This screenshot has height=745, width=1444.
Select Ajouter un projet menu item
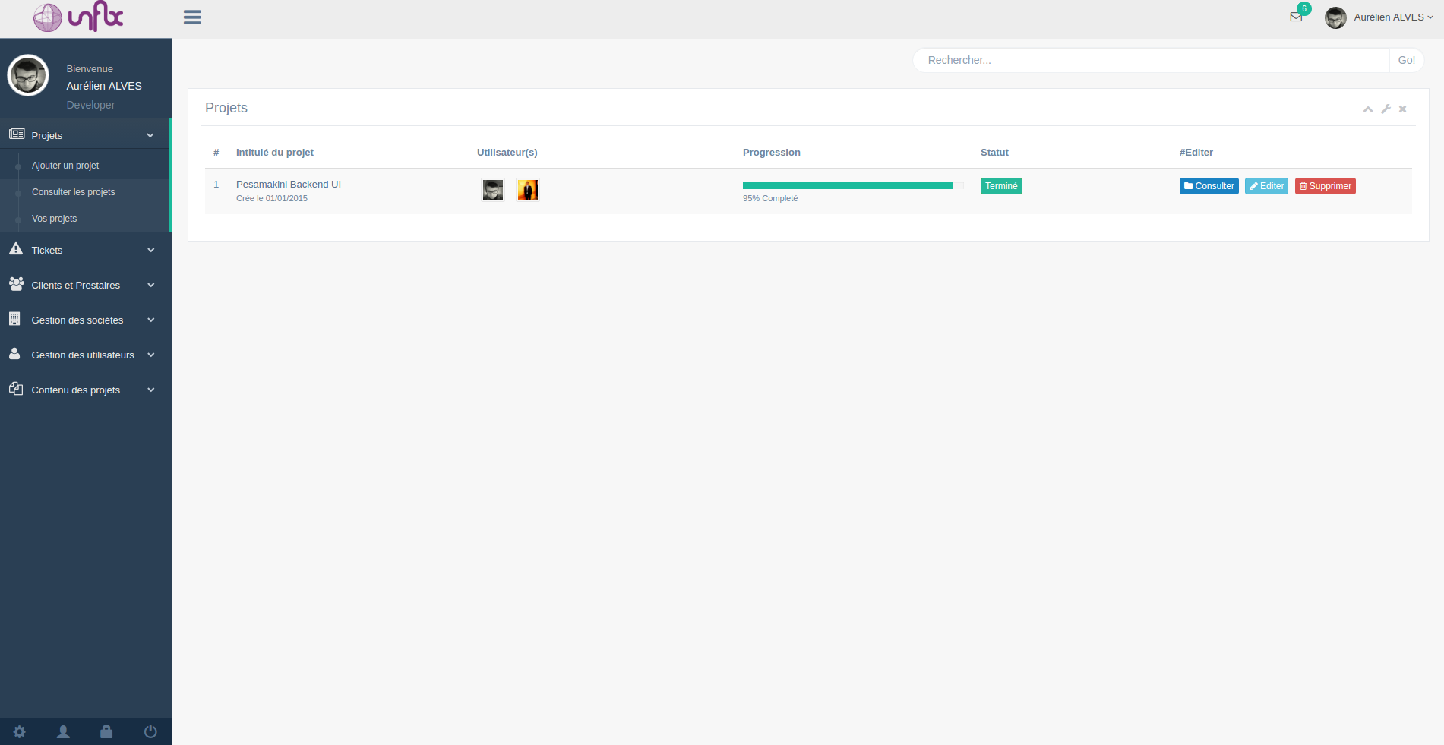65,166
